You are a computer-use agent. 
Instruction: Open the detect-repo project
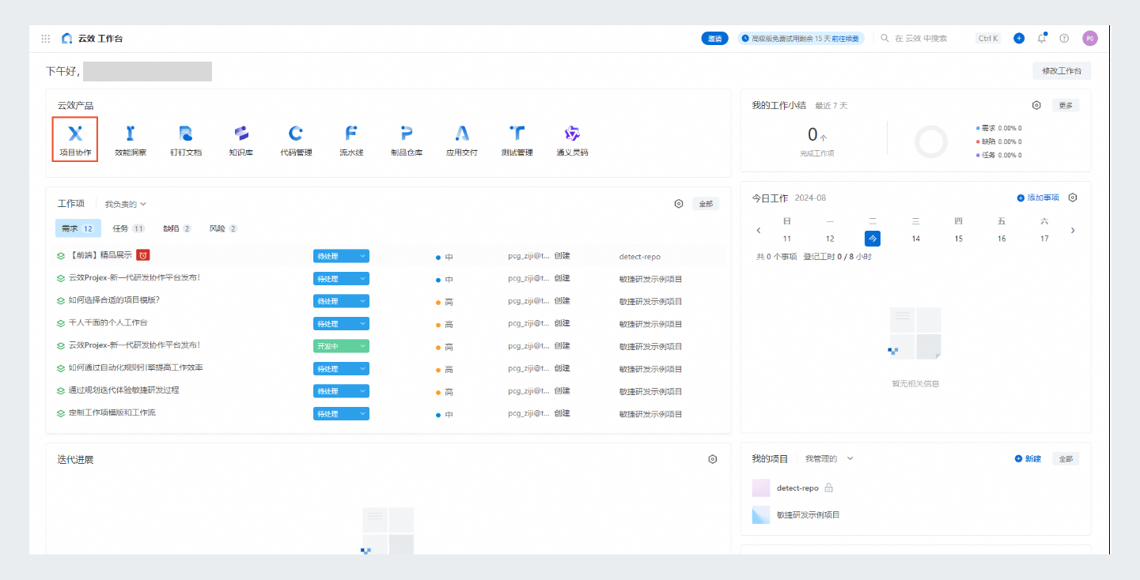(x=797, y=488)
